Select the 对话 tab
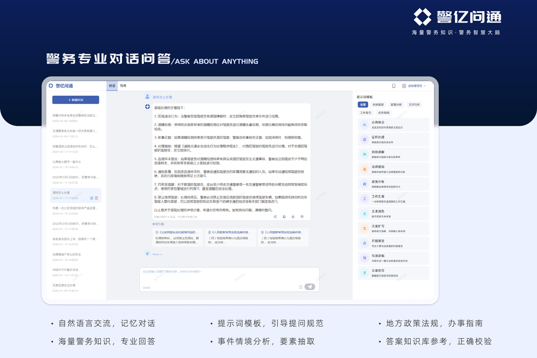Viewport: 537px width, 358px height. [112, 85]
